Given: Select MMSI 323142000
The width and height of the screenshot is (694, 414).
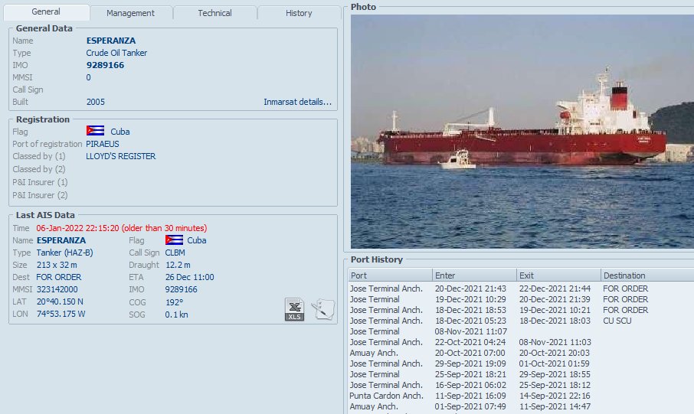Looking at the screenshot, I should point(57,289).
